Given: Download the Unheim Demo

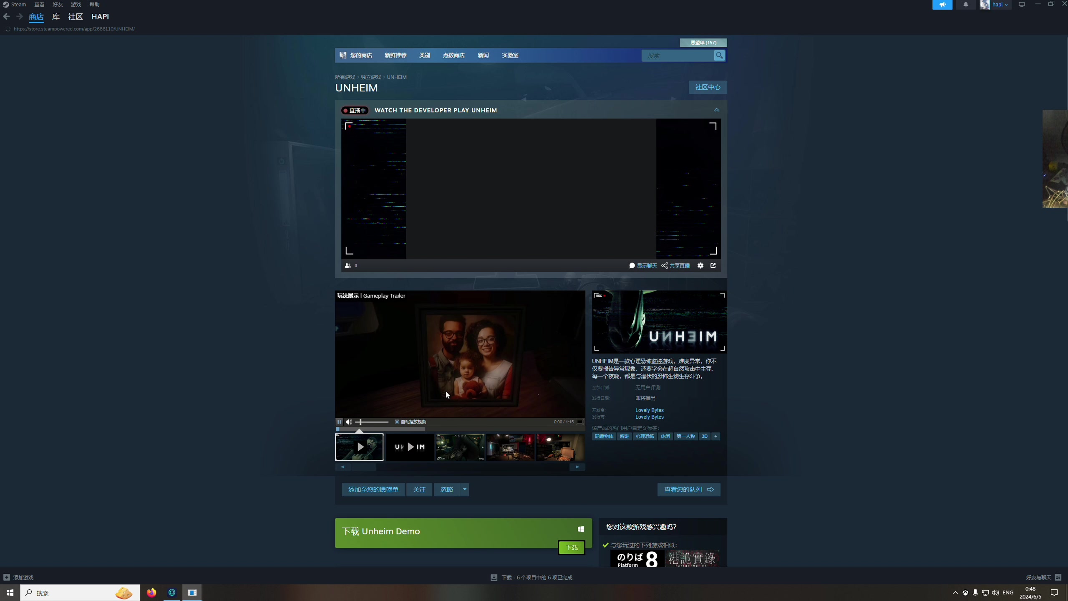Looking at the screenshot, I should tap(571, 547).
